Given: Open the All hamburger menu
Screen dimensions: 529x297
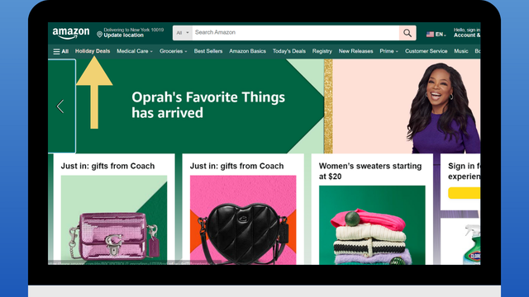Looking at the screenshot, I should 60,51.
